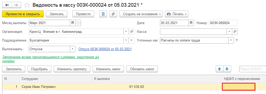
Task: Open the document movements report icon
Action: (x=103, y=14)
